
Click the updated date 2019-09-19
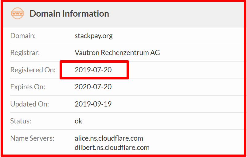(93, 104)
